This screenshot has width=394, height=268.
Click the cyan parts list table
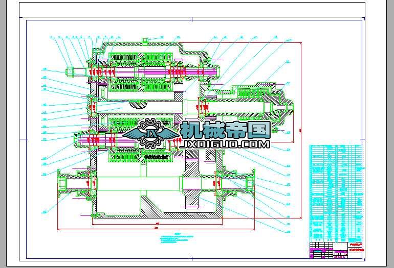coord(336,193)
